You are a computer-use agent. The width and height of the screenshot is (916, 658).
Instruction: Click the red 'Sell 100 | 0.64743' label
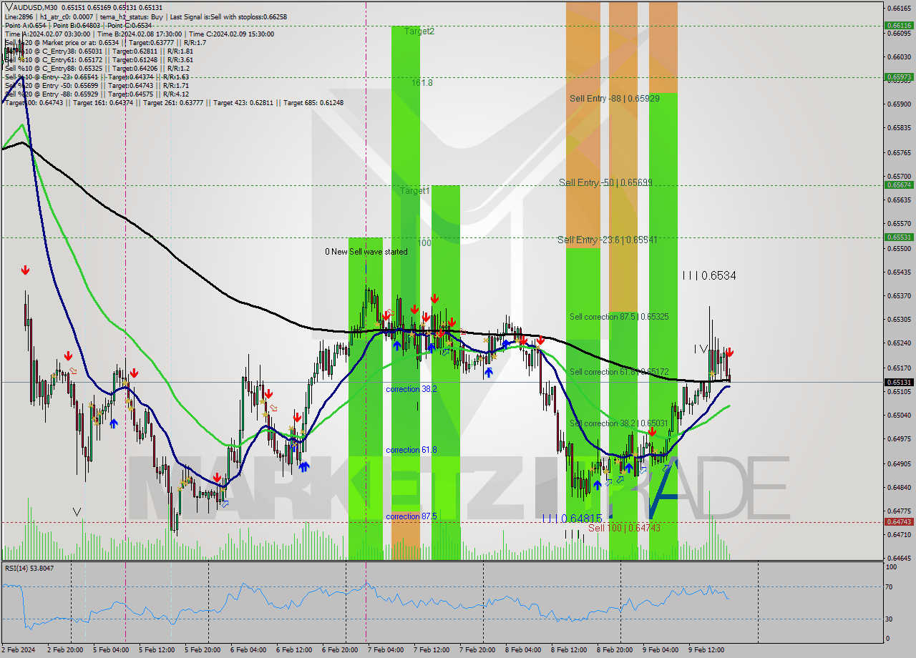(624, 528)
